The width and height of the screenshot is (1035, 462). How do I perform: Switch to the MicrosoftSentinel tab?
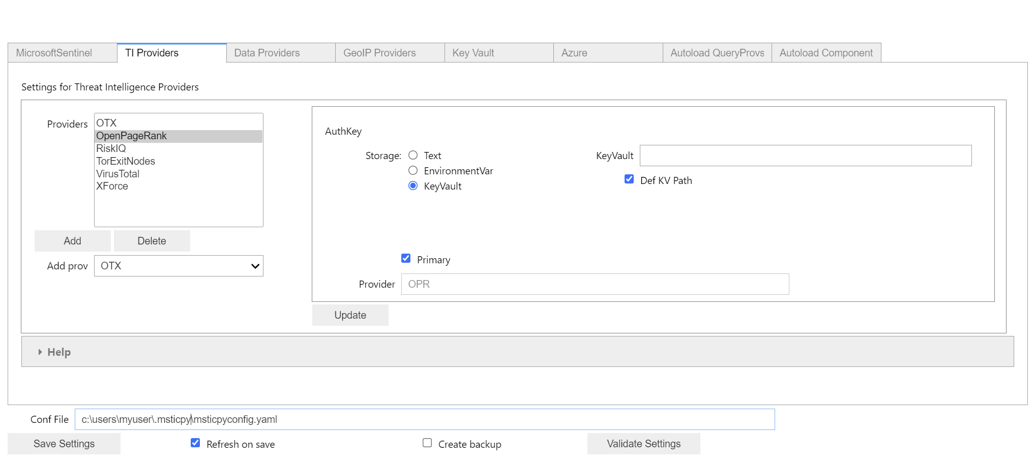(63, 53)
